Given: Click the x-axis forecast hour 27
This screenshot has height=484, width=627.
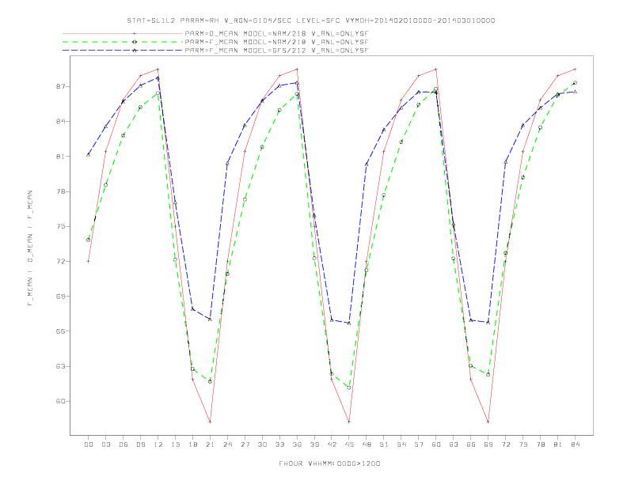Looking at the screenshot, I should tap(245, 444).
